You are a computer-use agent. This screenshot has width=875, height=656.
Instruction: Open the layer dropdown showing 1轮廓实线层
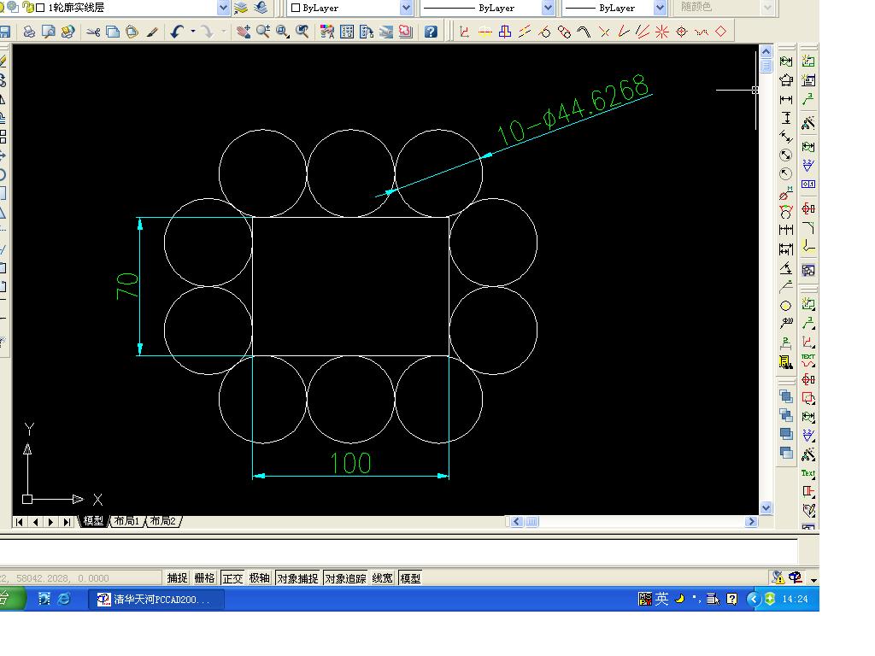tap(223, 8)
